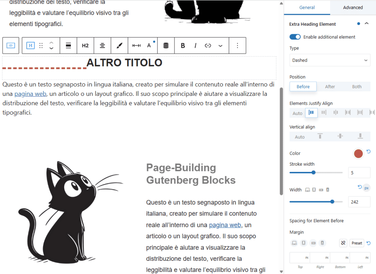Reset the Color setting

click(x=369, y=151)
